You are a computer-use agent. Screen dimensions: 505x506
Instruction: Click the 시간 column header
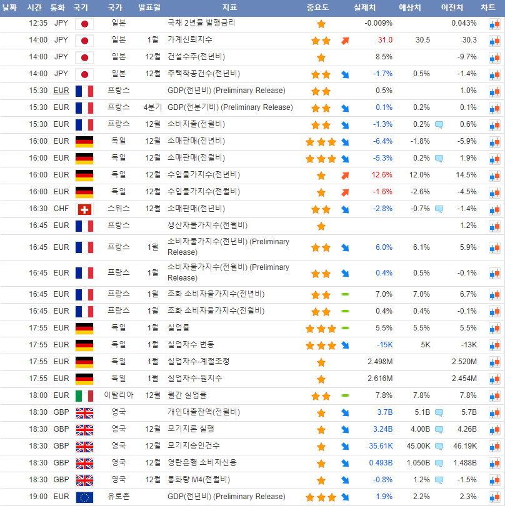click(34, 7)
